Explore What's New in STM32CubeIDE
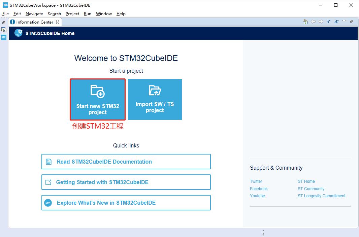 coord(126,203)
